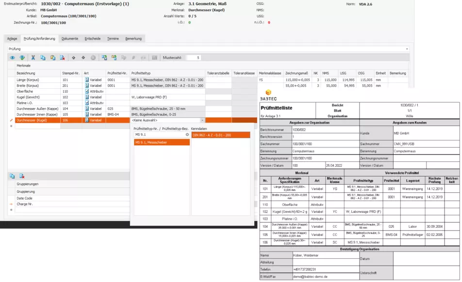Open the Bemerkung tab
The height and width of the screenshot is (282, 462).
(x=133, y=39)
